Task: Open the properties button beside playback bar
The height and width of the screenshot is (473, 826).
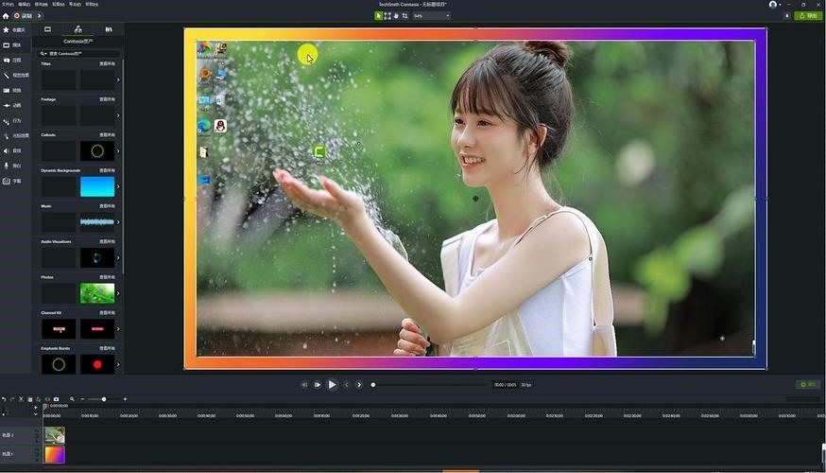Action: pyautogui.click(x=808, y=384)
